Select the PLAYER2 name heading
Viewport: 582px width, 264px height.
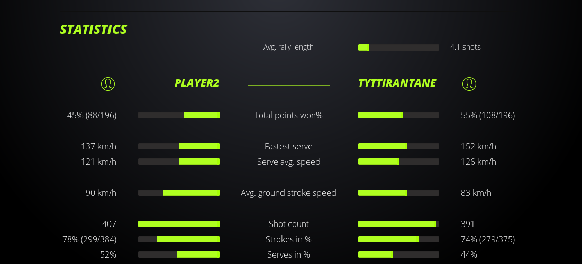click(x=197, y=83)
